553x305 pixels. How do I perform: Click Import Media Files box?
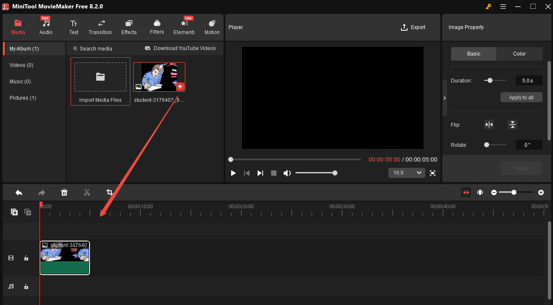pos(100,81)
